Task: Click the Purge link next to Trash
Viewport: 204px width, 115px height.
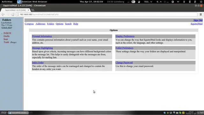Action: coord(13,42)
